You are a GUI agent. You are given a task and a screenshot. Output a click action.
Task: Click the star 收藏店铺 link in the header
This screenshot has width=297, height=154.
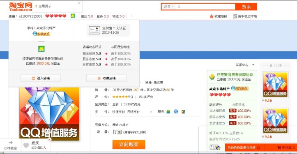pos(219,16)
